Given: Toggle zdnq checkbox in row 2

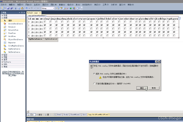Looking at the screenshot, I should (56, 29).
